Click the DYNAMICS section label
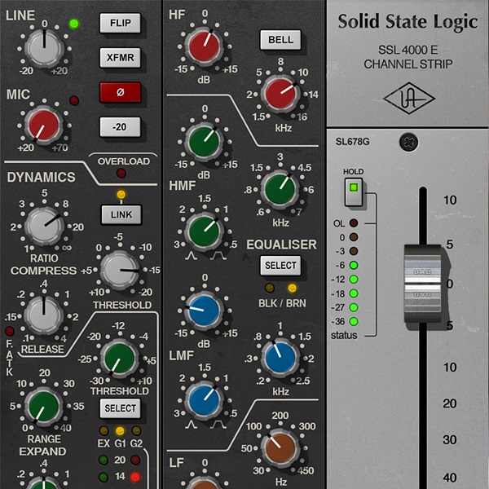 [x=42, y=177]
